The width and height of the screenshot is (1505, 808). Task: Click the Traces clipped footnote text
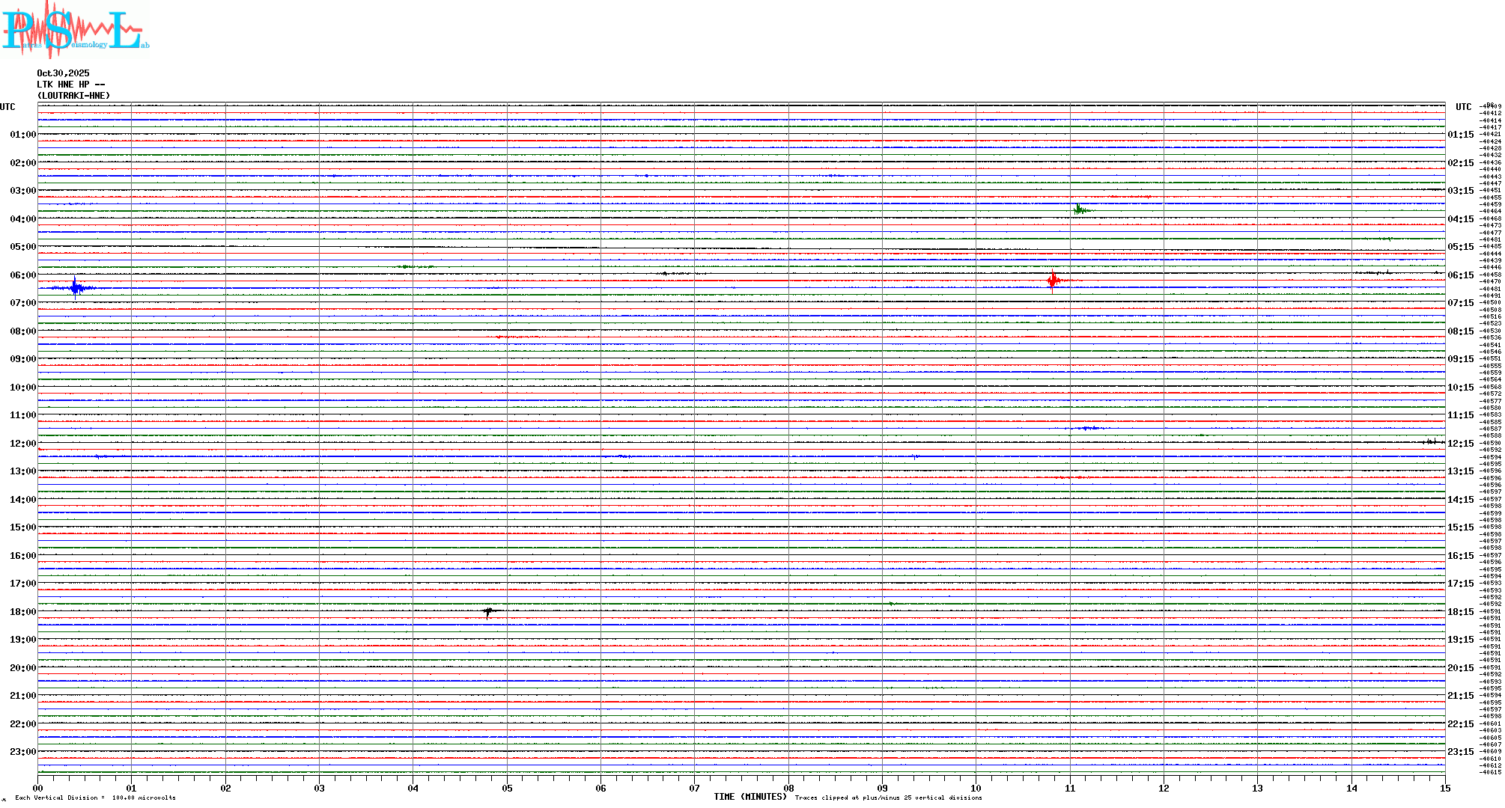(888, 798)
